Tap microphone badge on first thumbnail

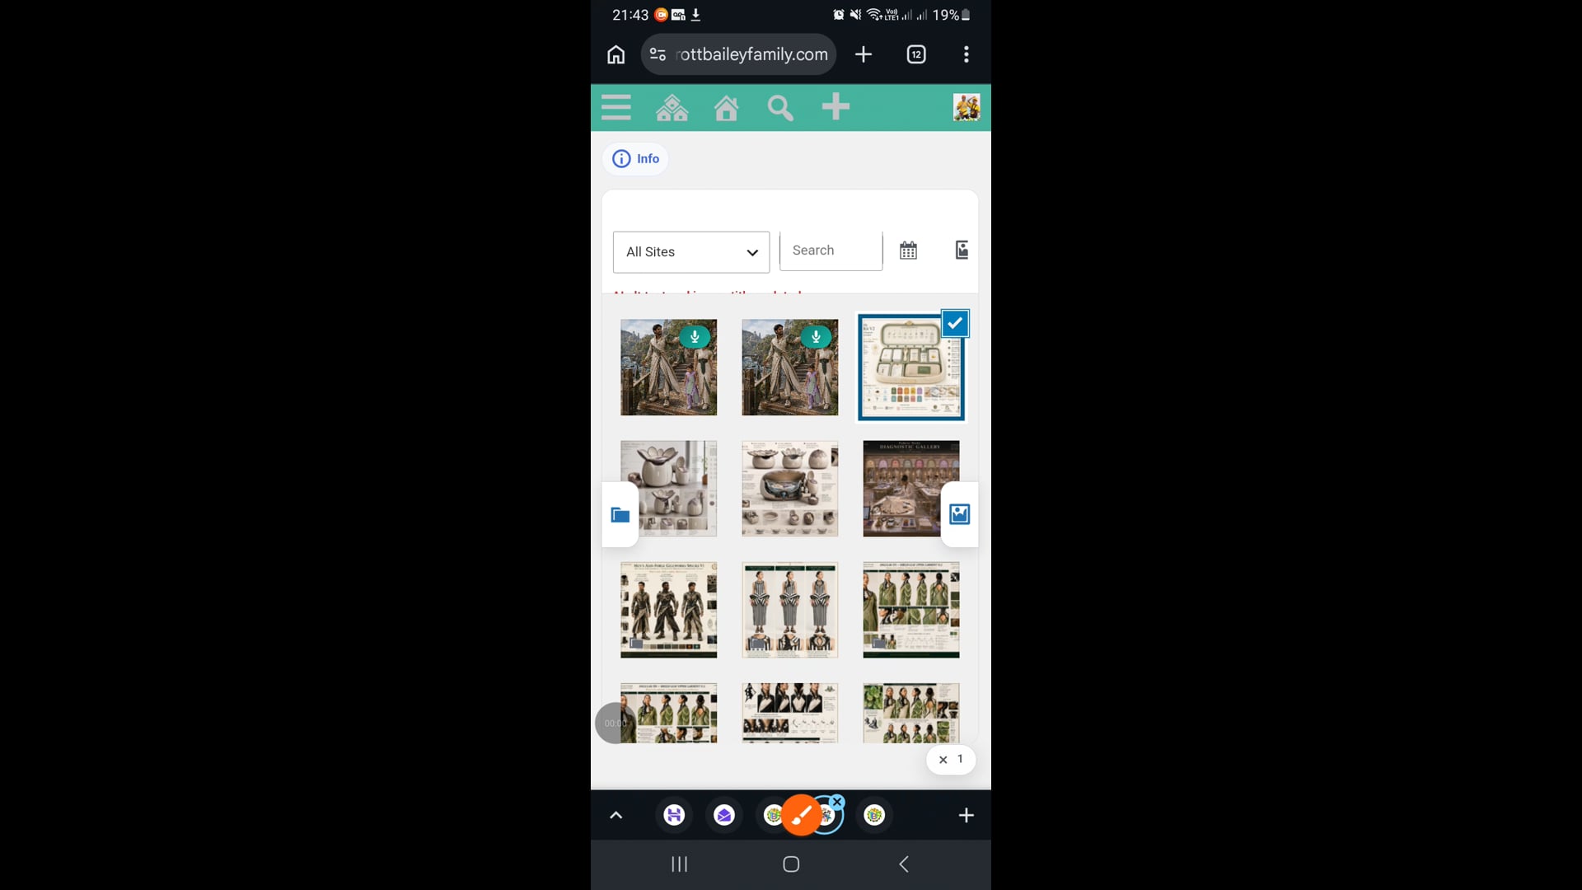click(x=695, y=337)
